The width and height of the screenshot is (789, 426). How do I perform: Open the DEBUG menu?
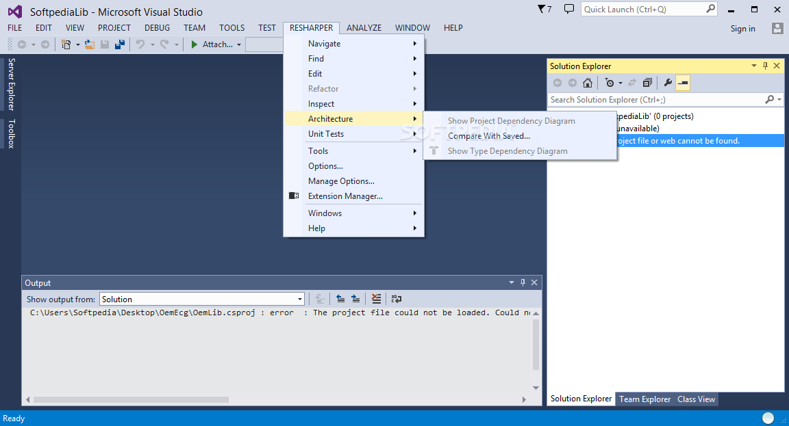157,28
